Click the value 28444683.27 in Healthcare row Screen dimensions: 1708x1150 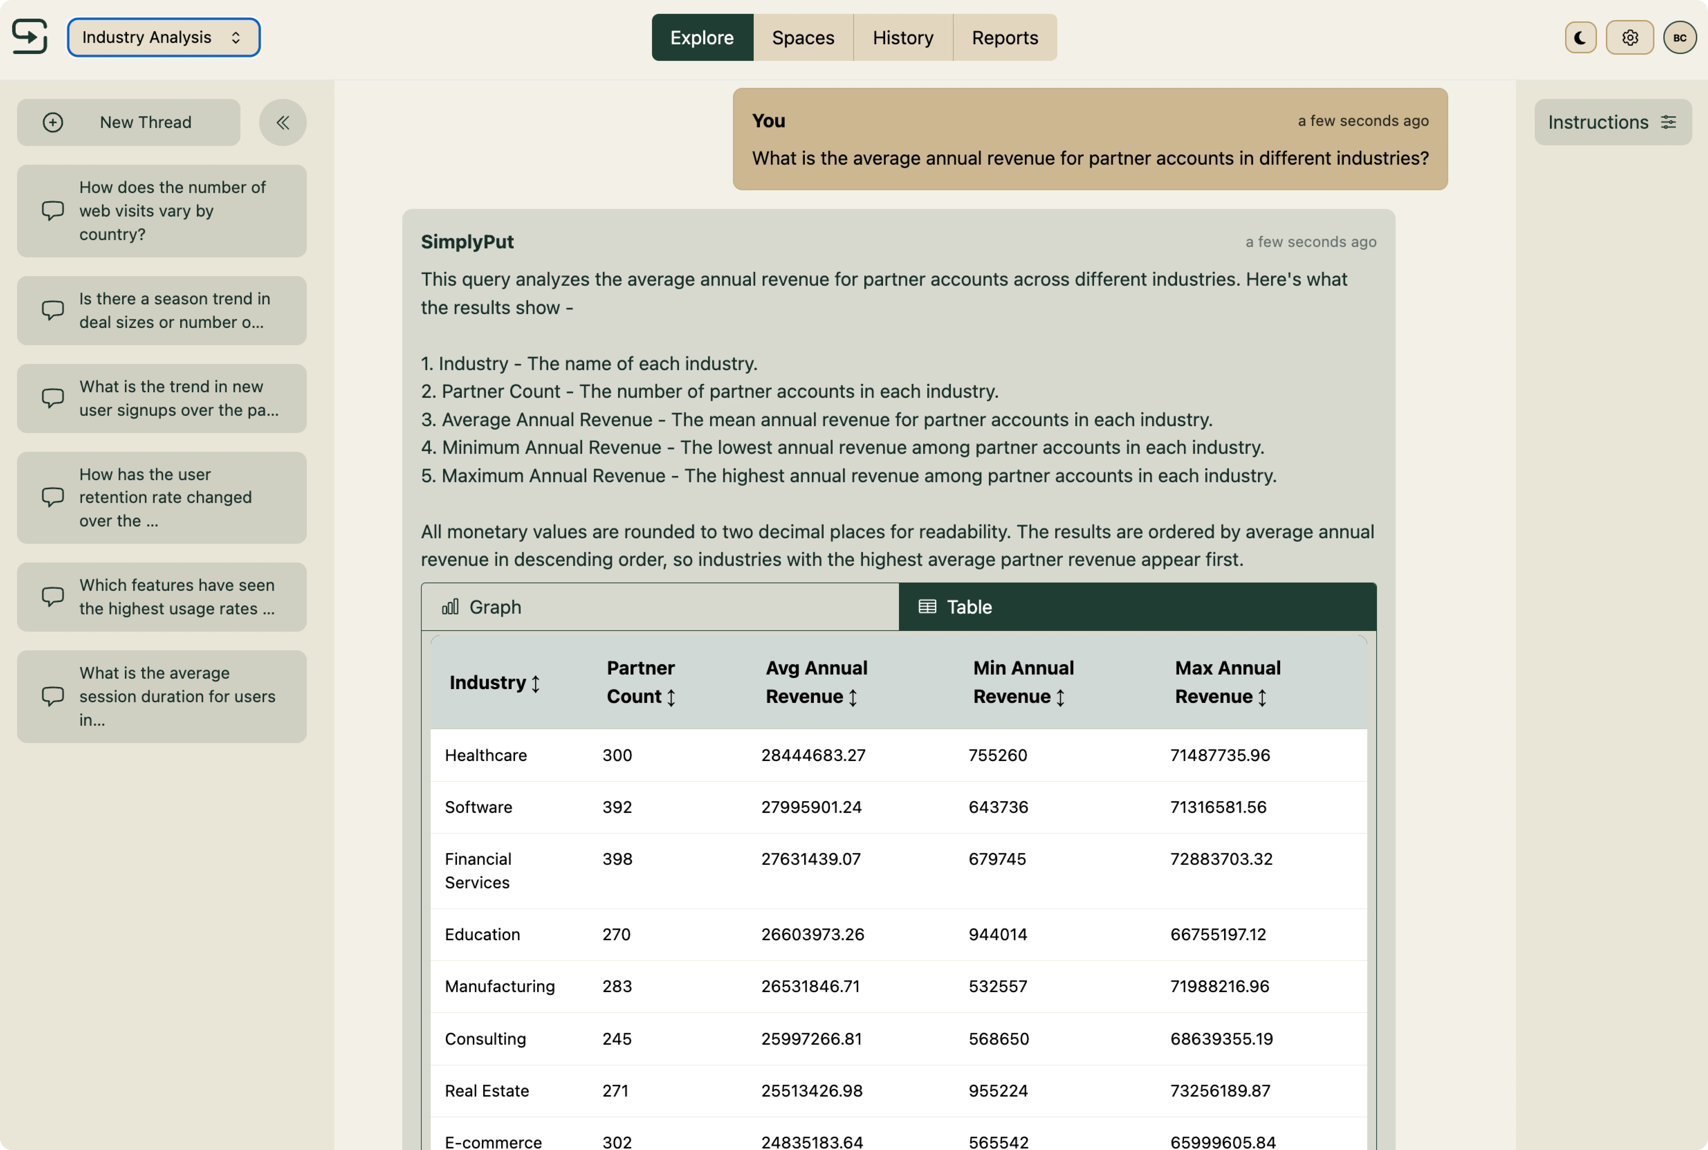point(813,755)
